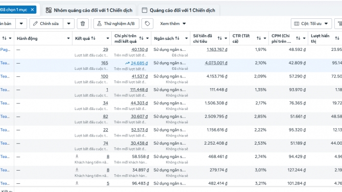Sort by CPM column arrows
This screenshot has width=342, height=192.
[298, 38]
